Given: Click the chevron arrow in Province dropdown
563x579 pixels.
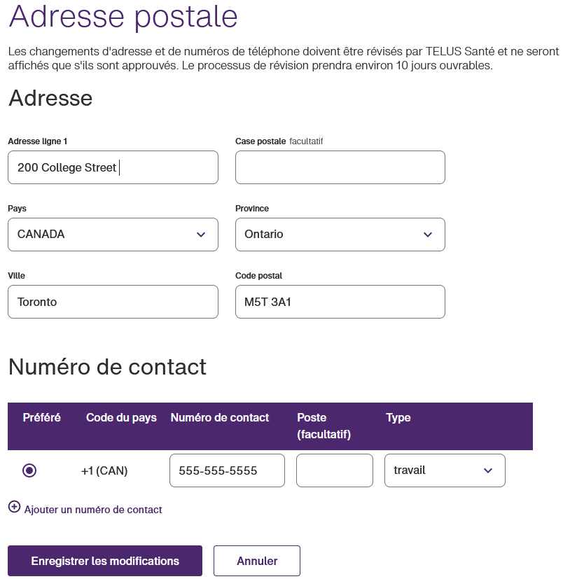Looking at the screenshot, I should 428,235.
